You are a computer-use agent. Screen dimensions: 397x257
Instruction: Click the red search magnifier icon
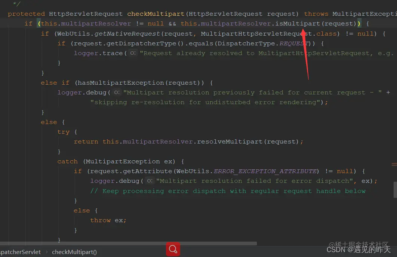pos(173,249)
